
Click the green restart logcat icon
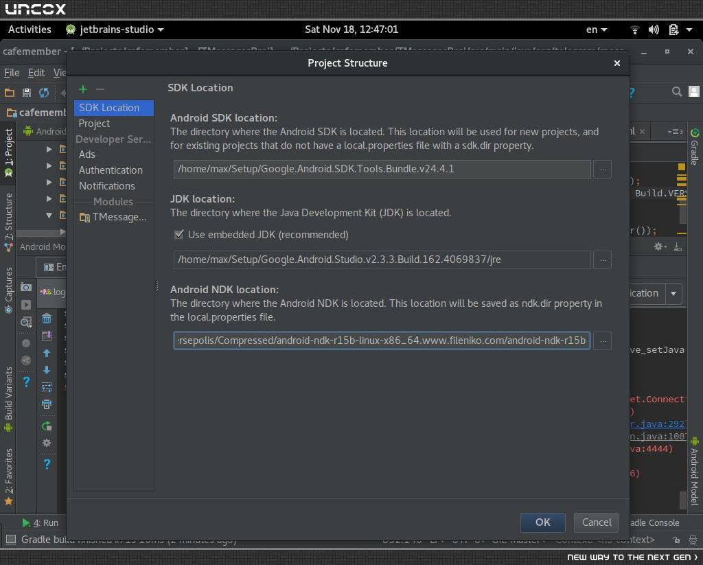coord(47,426)
